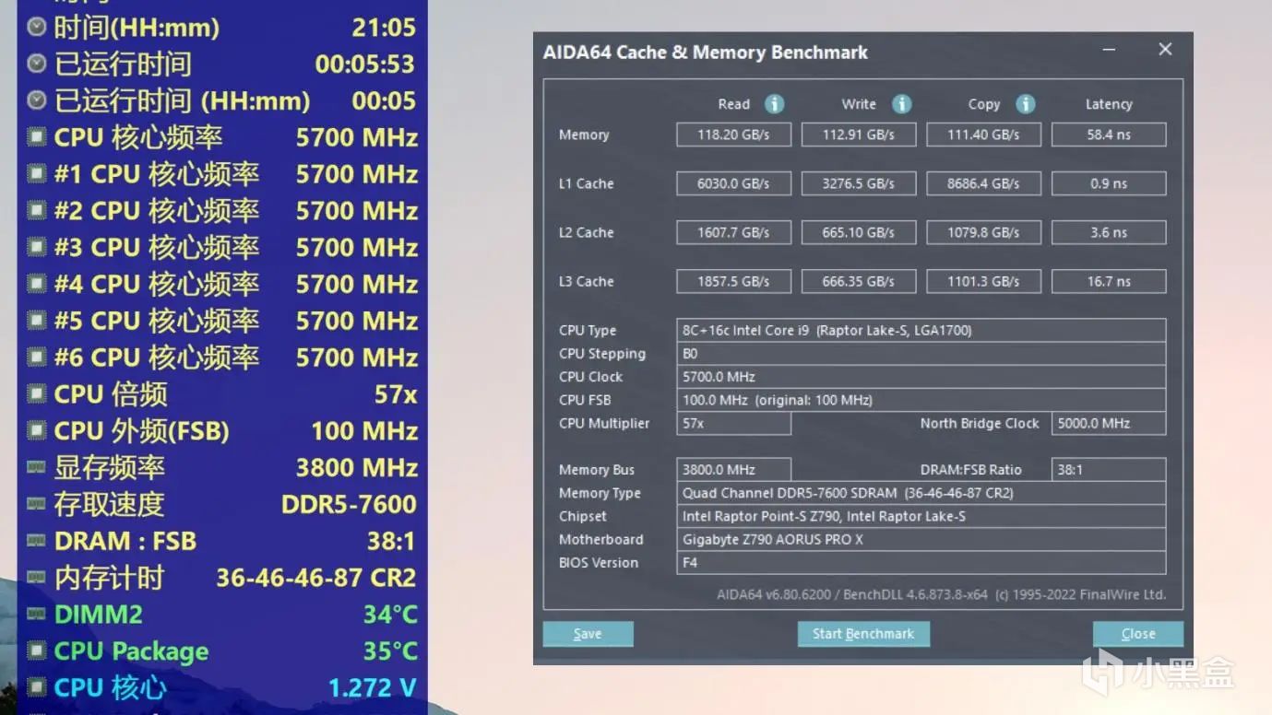1272x715 pixels.
Task: Click the Chipset field Intel Raptor Point-S Z790
Action: [921, 516]
